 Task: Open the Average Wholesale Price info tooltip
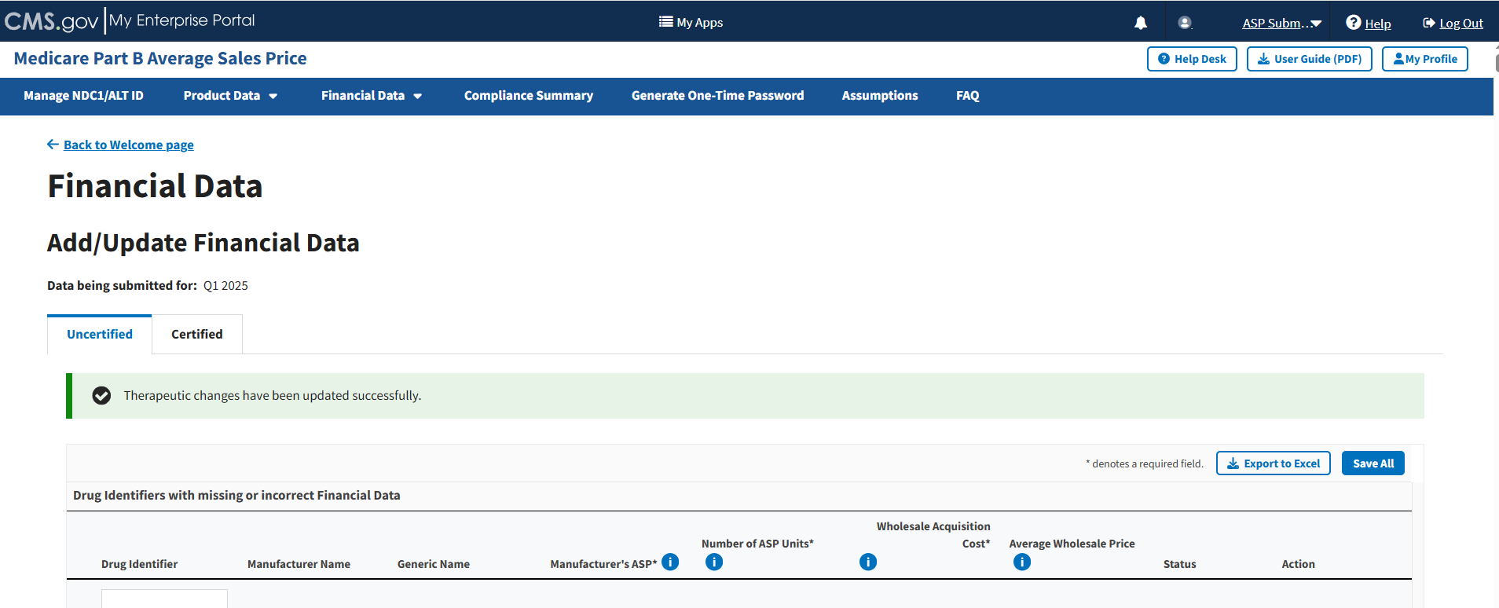coord(1022,562)
